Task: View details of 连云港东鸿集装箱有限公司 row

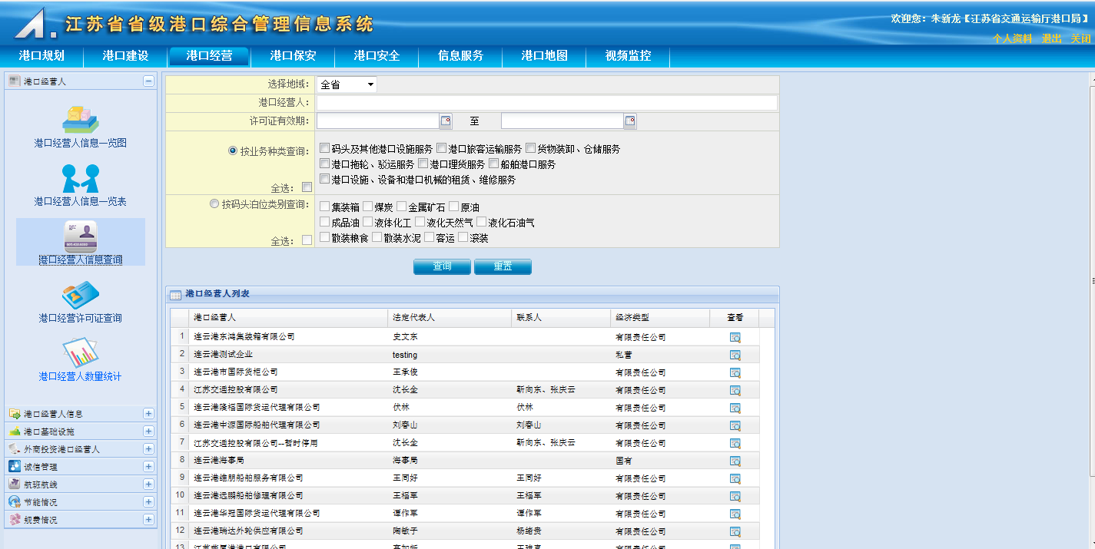Action: 735,337
